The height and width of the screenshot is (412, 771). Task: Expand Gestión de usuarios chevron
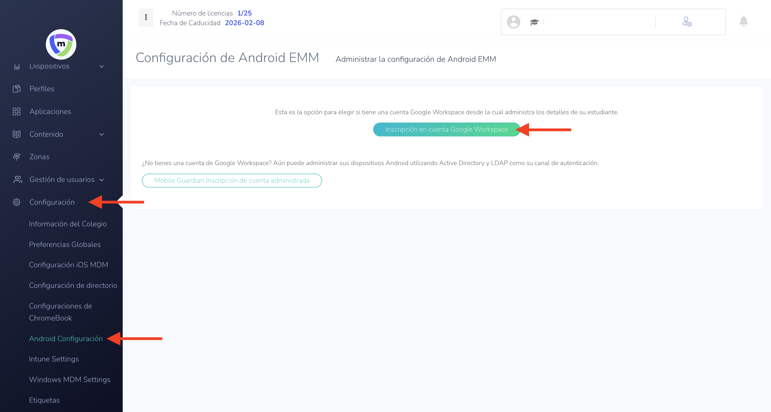[102, 180]
